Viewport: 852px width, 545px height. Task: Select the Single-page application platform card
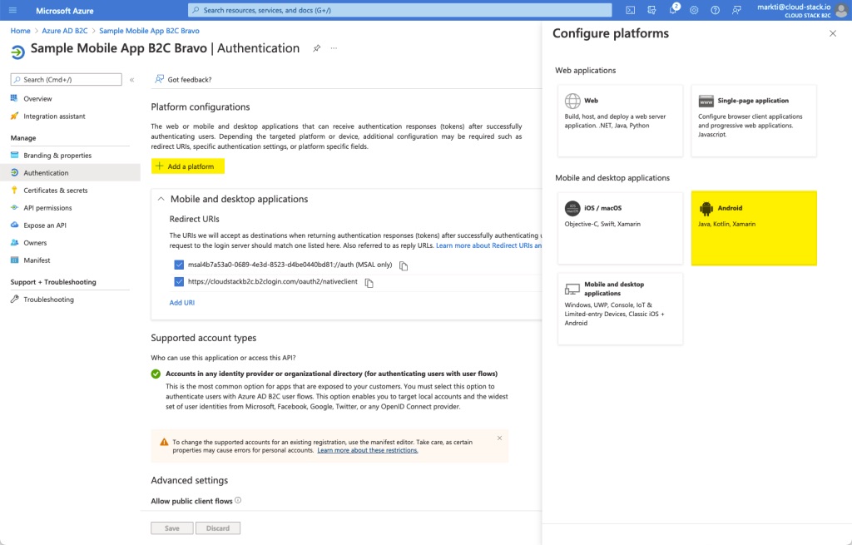coord(754,121)
